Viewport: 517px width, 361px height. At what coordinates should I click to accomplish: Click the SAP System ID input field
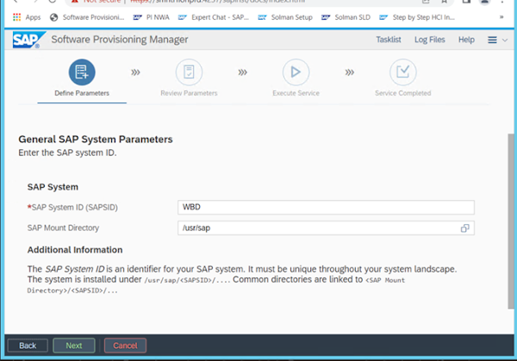[326, 208]
